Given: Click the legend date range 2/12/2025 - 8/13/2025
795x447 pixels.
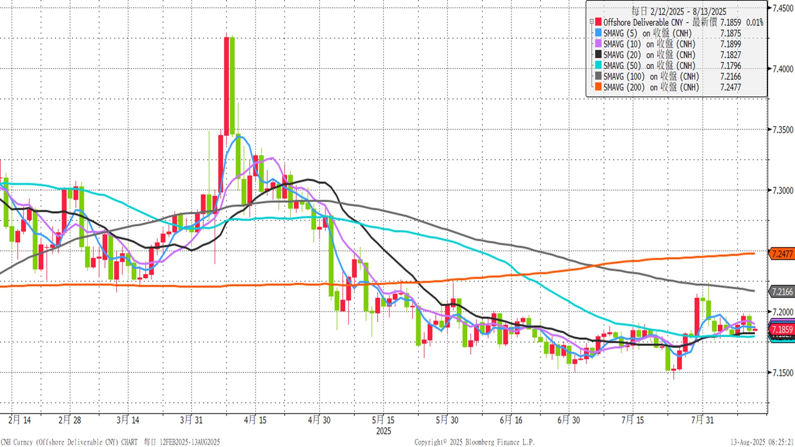Looking at the screenshot, I should (688, 11).
